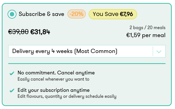Click the discounted €31,84 price
The height and width of the screenshot is (109, 175).
pyautogui.click(x=40, y=32)
